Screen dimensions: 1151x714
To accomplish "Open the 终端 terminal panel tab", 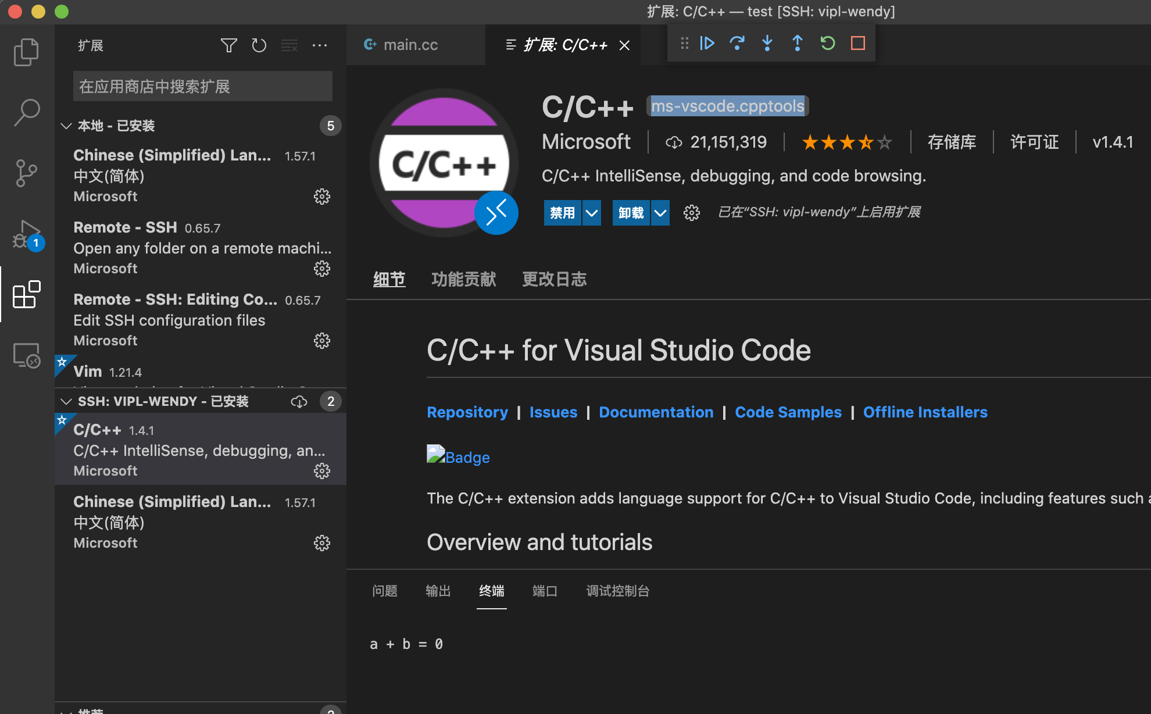I will (492, 591).
